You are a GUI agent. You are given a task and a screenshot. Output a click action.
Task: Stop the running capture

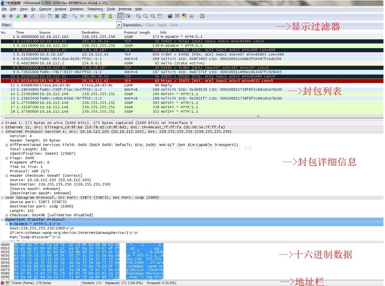coord(25,16)
